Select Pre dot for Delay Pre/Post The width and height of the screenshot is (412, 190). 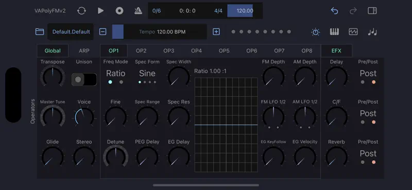pos(363,82)
